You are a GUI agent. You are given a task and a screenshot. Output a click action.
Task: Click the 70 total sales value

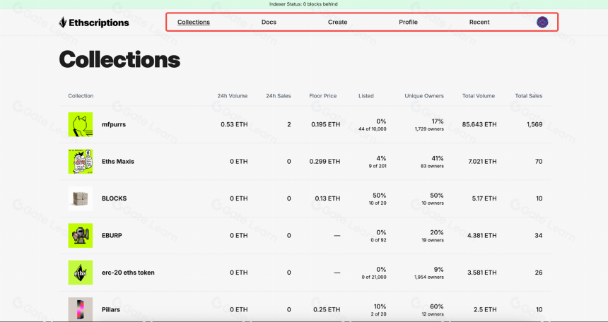[x=539, y=162]
